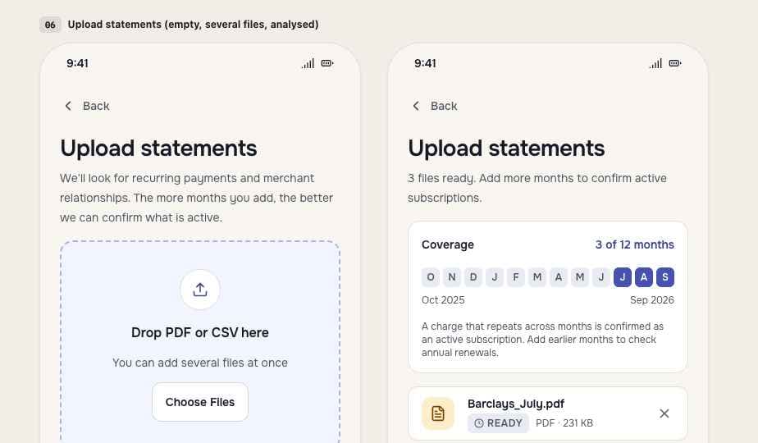The image size is (758, 443).
Task: Select the highlighted A chip for August
Action: [x=644, y=277]
